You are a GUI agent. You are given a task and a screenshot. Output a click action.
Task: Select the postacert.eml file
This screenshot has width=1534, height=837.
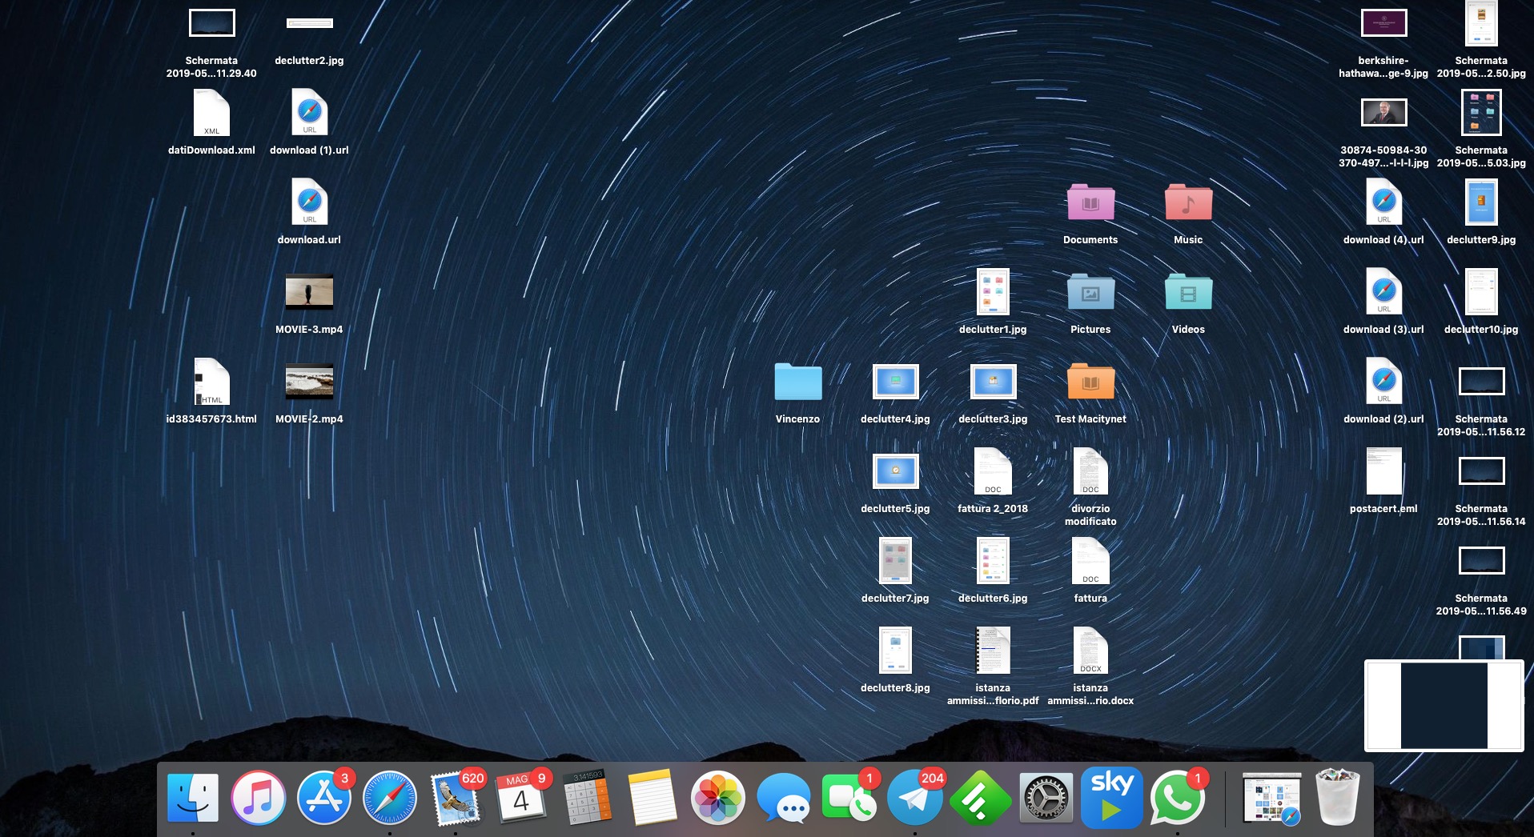(1383, 472)
